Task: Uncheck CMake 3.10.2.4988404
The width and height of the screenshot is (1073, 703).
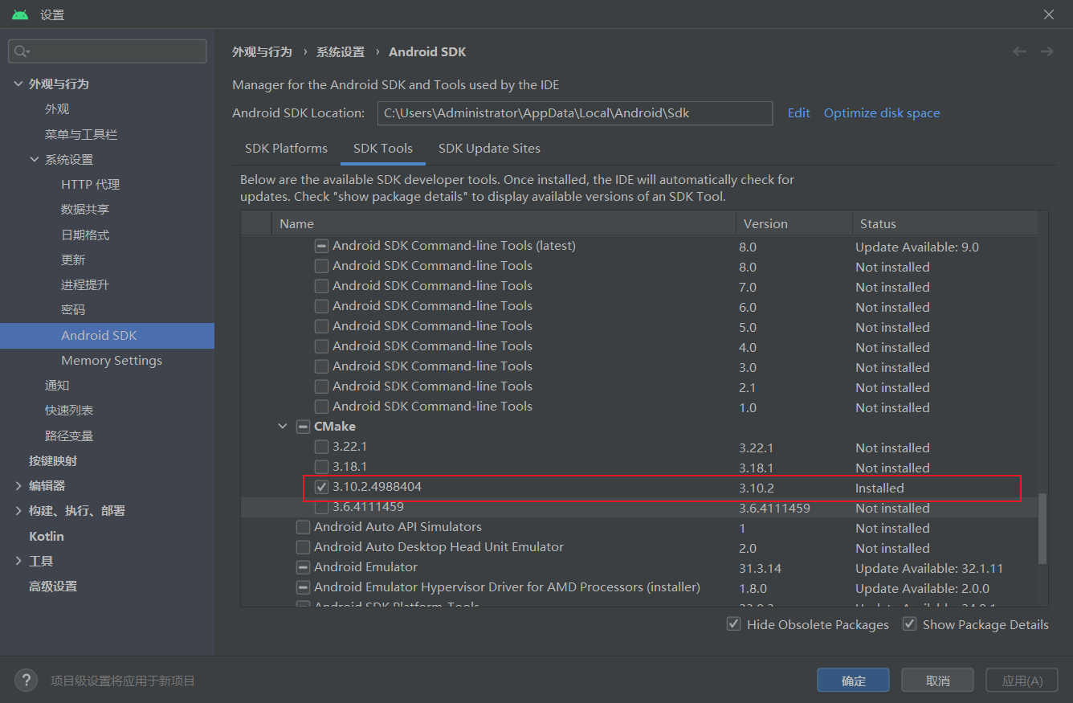Action: pyautogui.click(x=321, y=487)
